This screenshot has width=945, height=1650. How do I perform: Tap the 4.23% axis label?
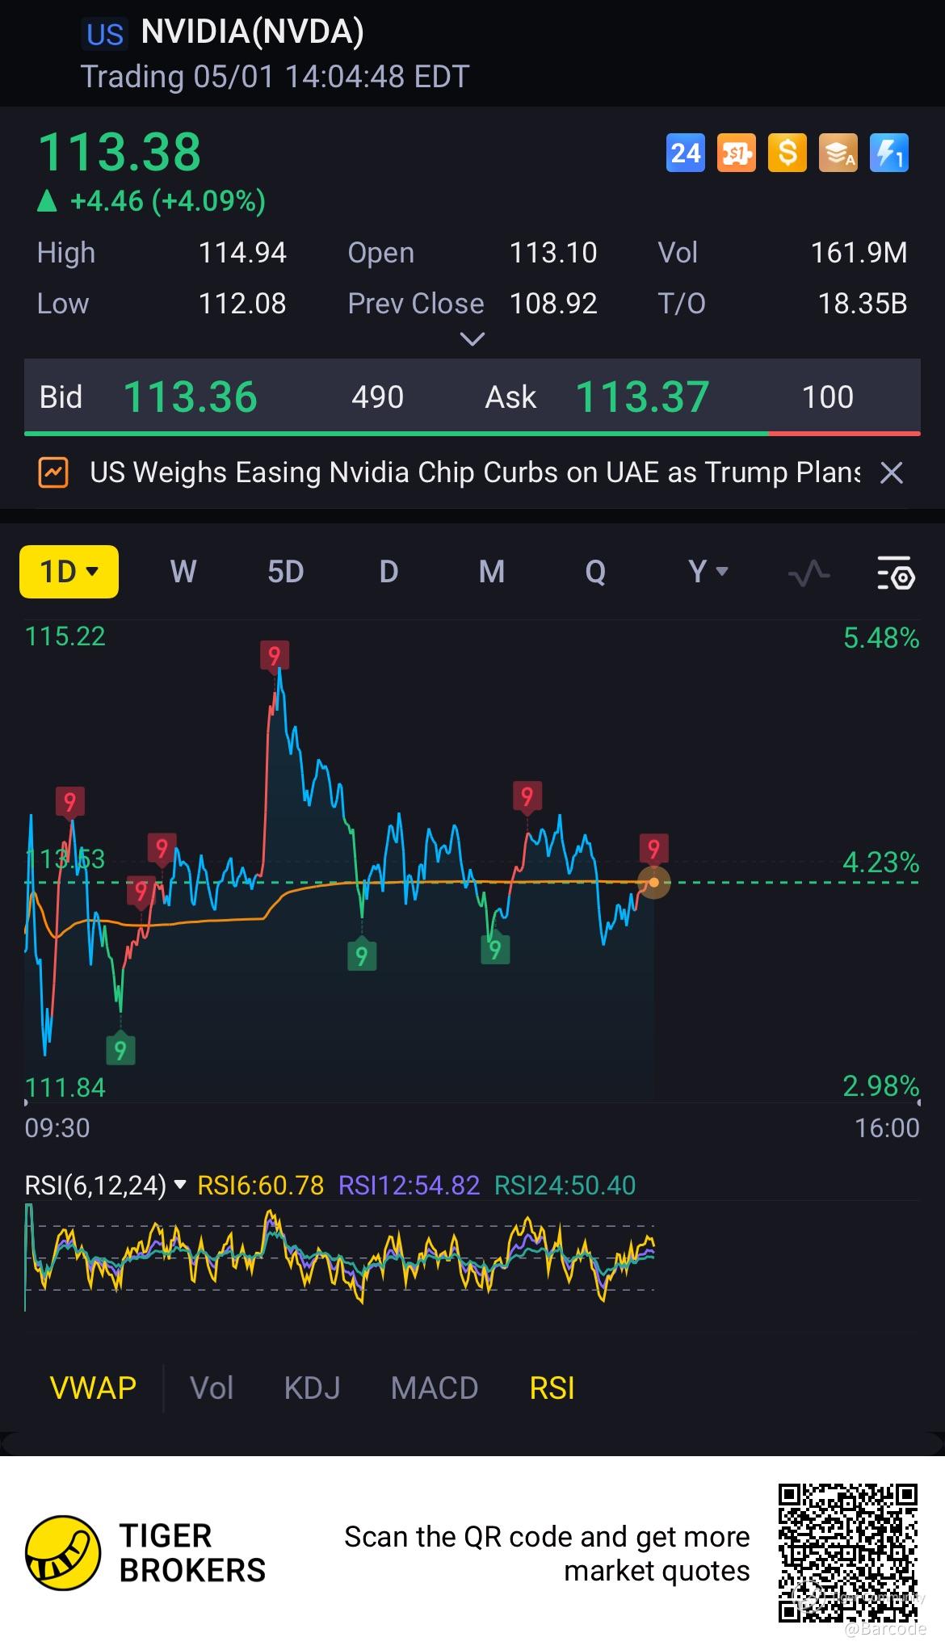point(881,863)
